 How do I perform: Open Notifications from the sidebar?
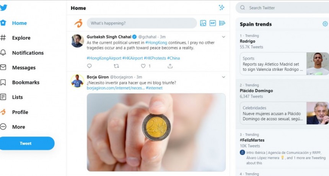coord(28,53)
